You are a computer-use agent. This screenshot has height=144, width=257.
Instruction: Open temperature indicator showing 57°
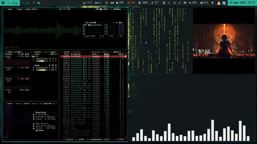[x=155, y=3]
